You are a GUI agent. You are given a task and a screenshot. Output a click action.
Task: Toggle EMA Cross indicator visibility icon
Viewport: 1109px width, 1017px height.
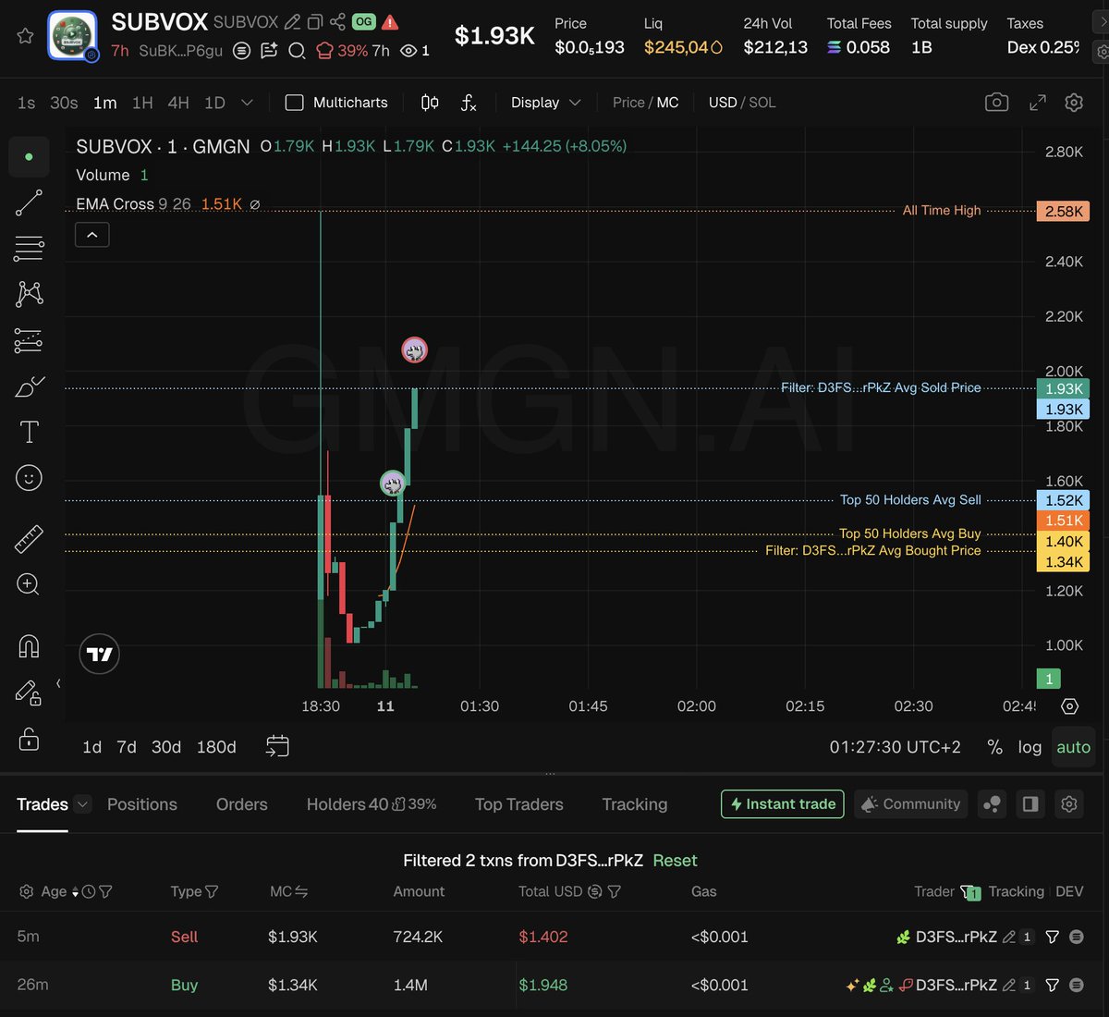(x=255, y=204)
